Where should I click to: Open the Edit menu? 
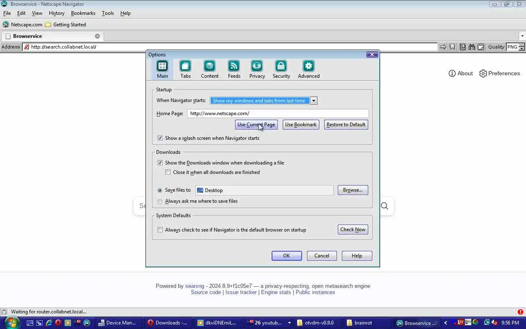pyautogui.click(x=21, y=13)
